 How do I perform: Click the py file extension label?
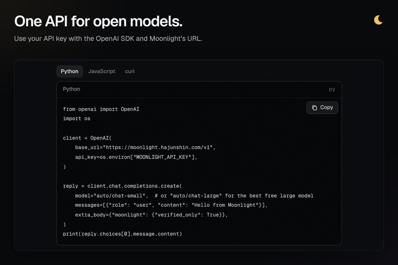pyautogui.click(x=332, y=89)
